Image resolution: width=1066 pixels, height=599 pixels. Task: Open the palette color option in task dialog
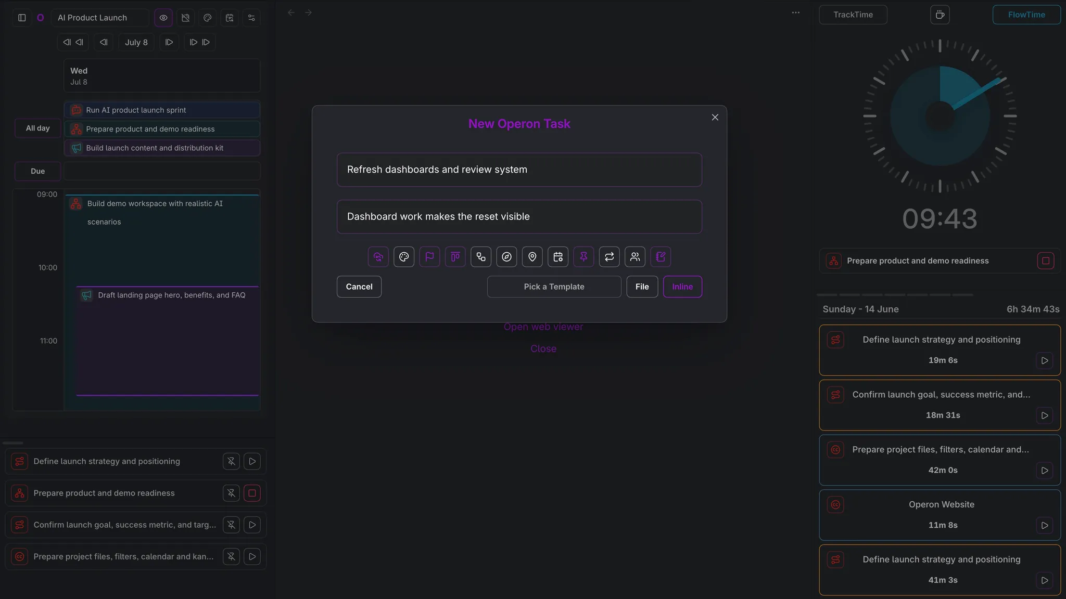(x=404, y=257)
